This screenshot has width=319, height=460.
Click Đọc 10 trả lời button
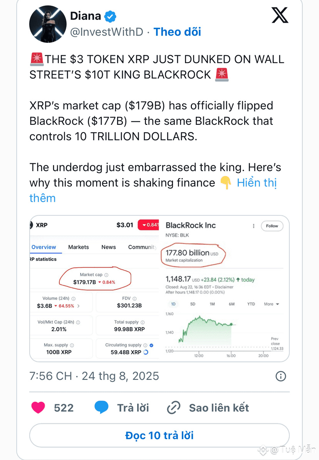pos(159,435)
